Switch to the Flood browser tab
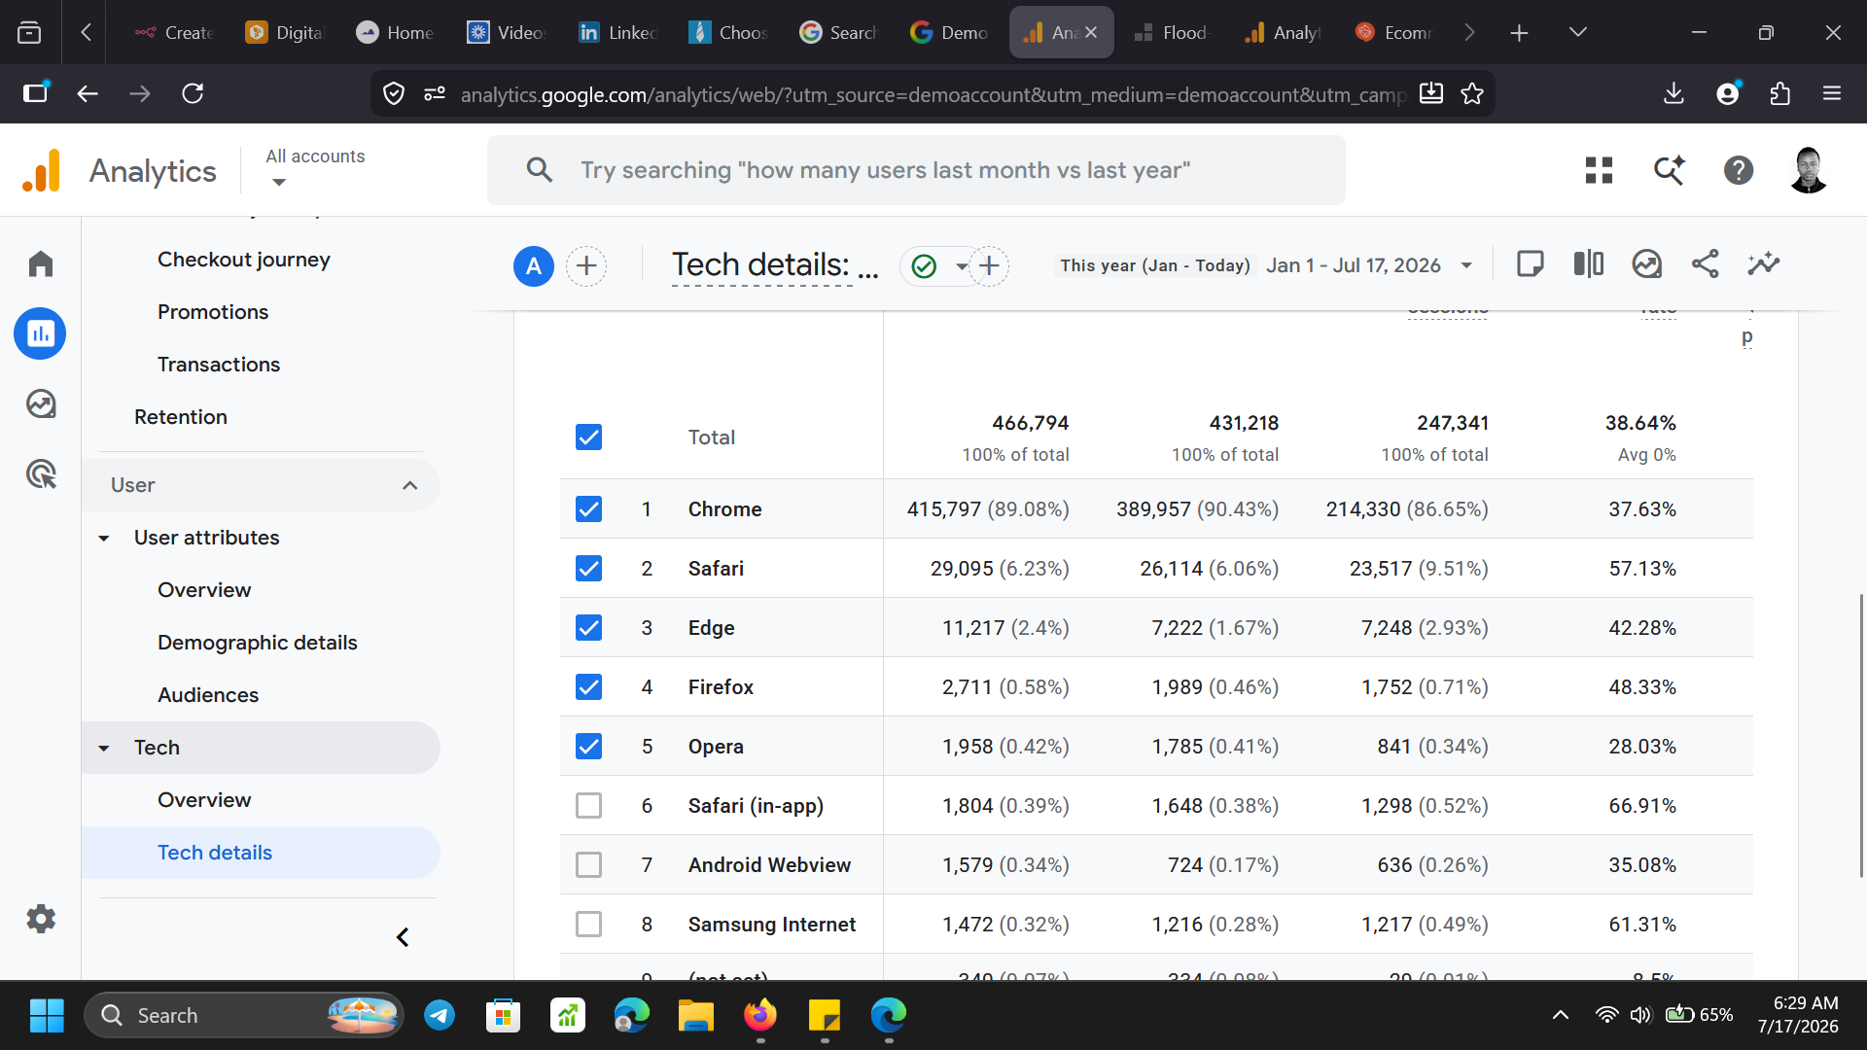 (1172, 32)
